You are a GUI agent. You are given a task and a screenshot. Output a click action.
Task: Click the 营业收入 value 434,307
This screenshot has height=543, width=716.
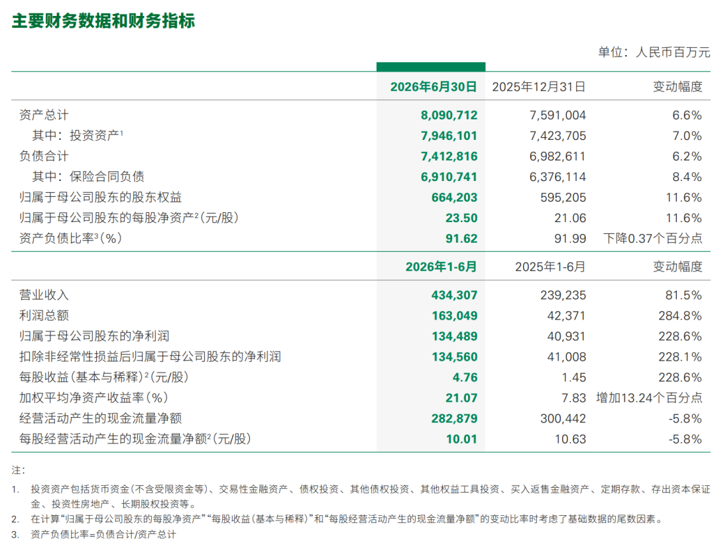point(454,295)
